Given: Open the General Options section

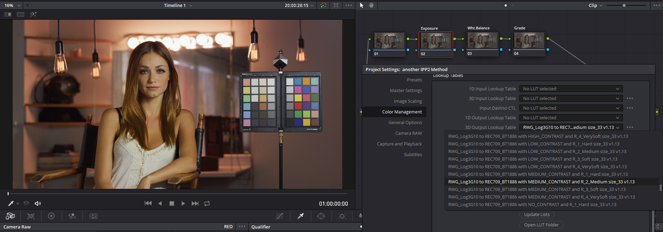Looking at the screenshot, I should [x=405, y=122].
